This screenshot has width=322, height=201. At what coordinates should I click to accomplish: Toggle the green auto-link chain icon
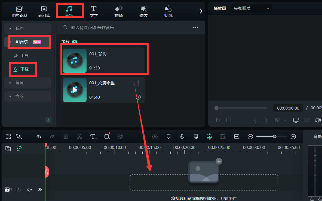[x=19, y=149]
